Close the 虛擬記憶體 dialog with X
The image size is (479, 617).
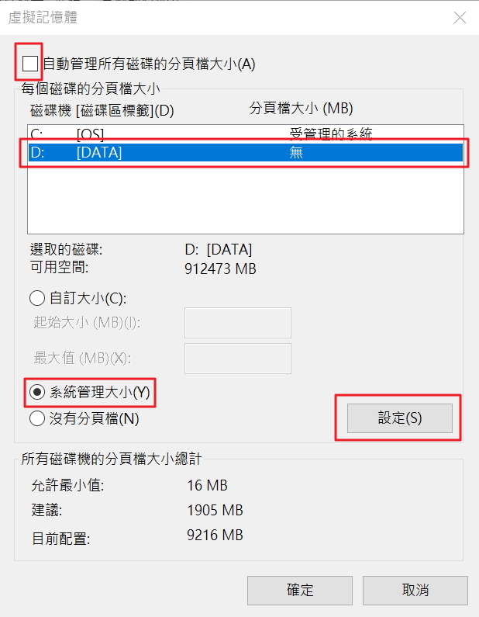[x=460, y=17]
